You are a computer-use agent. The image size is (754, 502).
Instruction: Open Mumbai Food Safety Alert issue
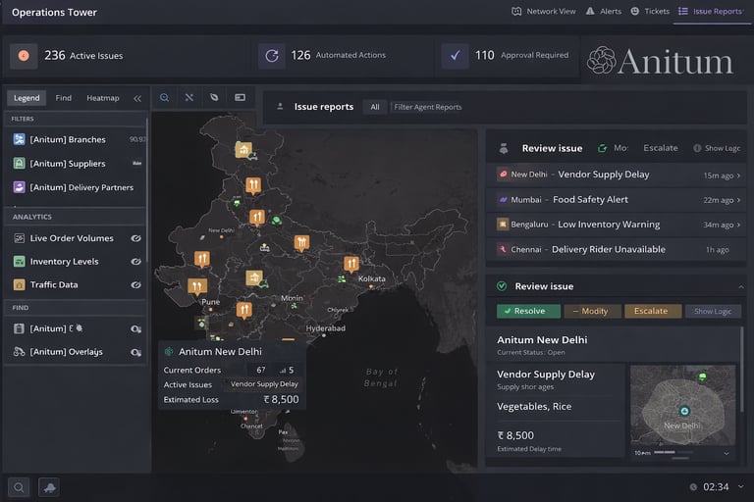[616, 200]
